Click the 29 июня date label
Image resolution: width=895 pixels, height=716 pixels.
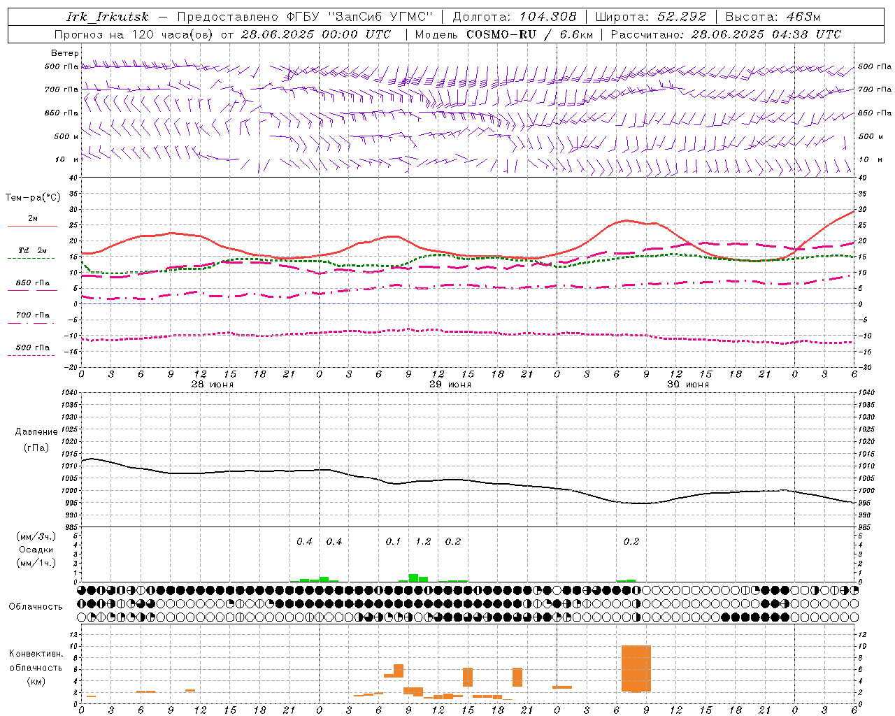(x=450, y=385)
